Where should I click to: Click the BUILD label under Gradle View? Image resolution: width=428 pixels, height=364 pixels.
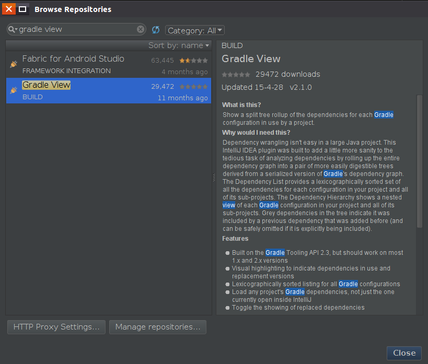[x=32, y=97]
